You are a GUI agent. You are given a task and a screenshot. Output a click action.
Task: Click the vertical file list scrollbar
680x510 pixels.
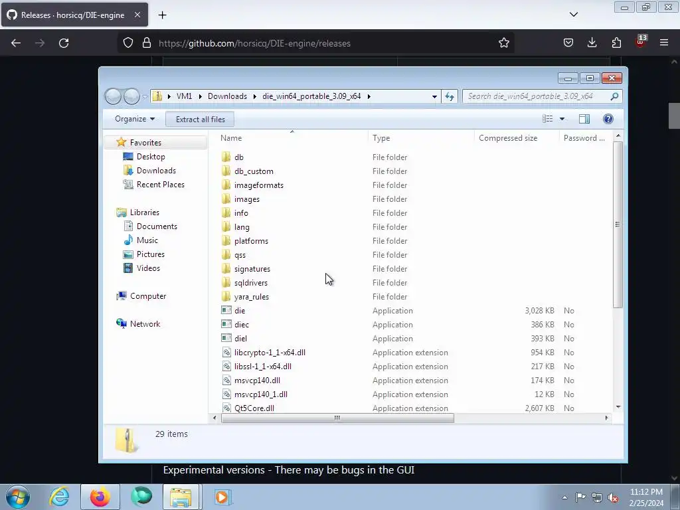point(618,224)
